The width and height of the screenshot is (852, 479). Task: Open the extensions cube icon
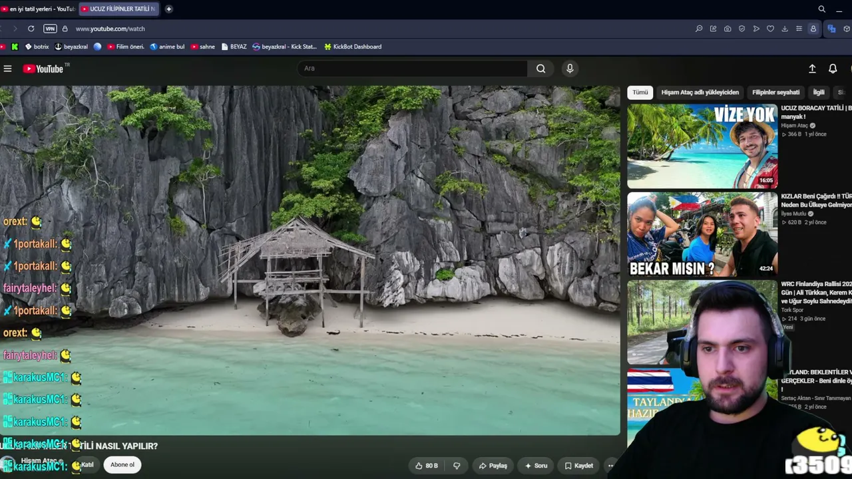847,29
